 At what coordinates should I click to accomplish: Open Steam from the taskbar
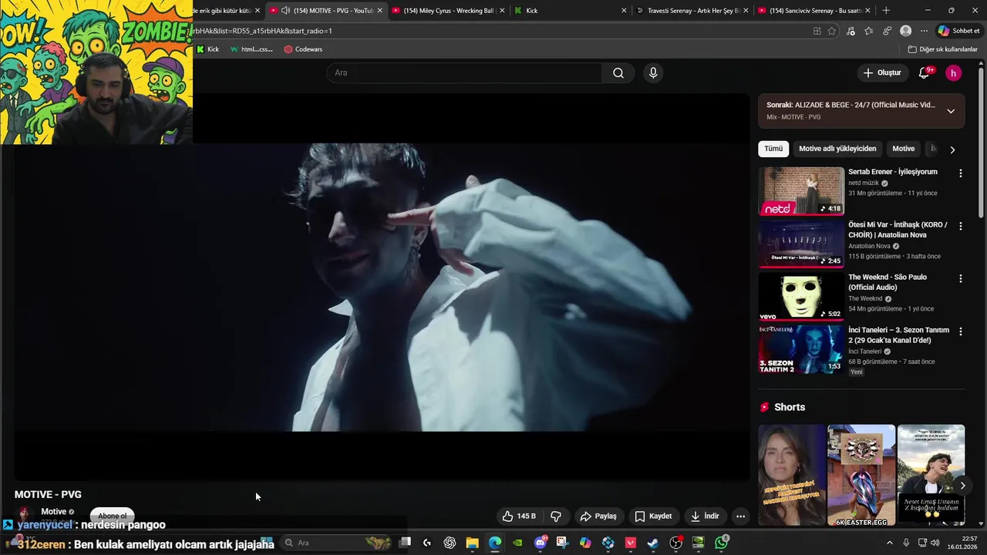(653, 543)
